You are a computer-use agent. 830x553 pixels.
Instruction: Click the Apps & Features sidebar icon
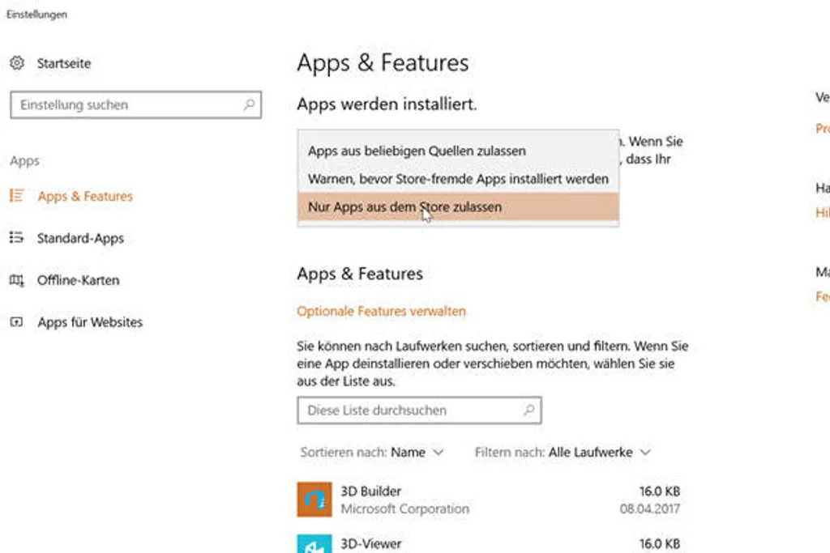(16, 196)
